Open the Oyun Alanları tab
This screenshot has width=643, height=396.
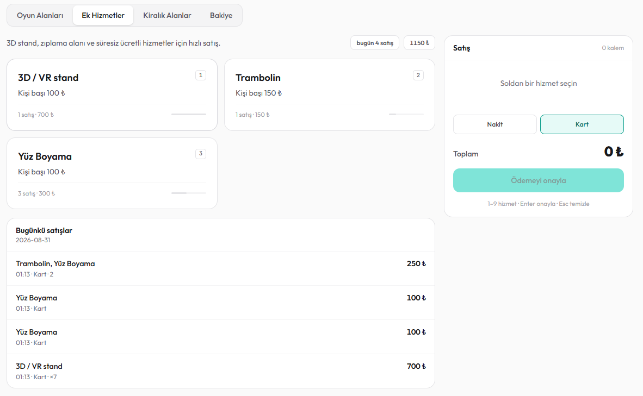click(x=40, y=16)
